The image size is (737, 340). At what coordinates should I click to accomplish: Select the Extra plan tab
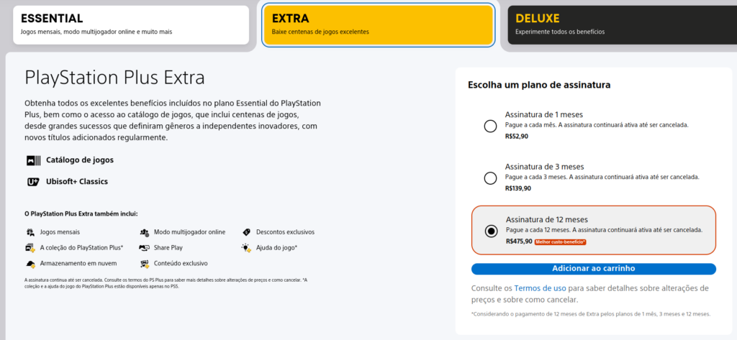point(378,25)
